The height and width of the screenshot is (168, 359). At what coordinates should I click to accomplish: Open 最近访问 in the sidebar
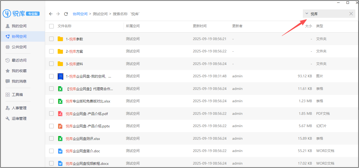(23, 60)
